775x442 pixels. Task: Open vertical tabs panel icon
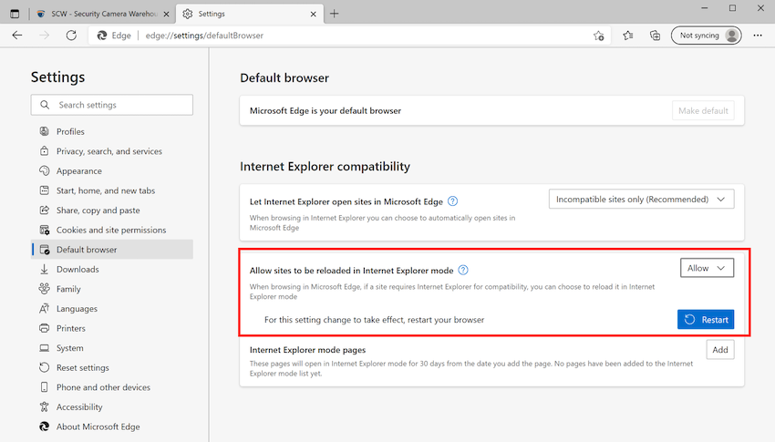(x=15, y=14)
